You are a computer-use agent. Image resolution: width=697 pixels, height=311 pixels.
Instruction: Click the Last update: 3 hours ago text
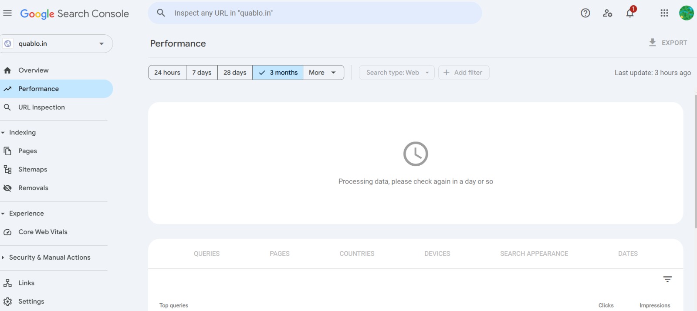tap(653, 73)
